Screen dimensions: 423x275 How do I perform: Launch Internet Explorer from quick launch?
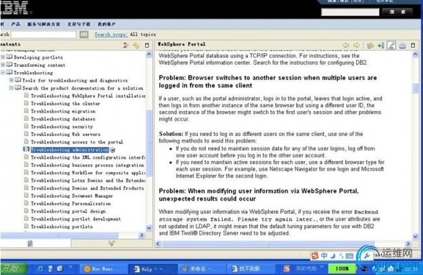(40, 268)
